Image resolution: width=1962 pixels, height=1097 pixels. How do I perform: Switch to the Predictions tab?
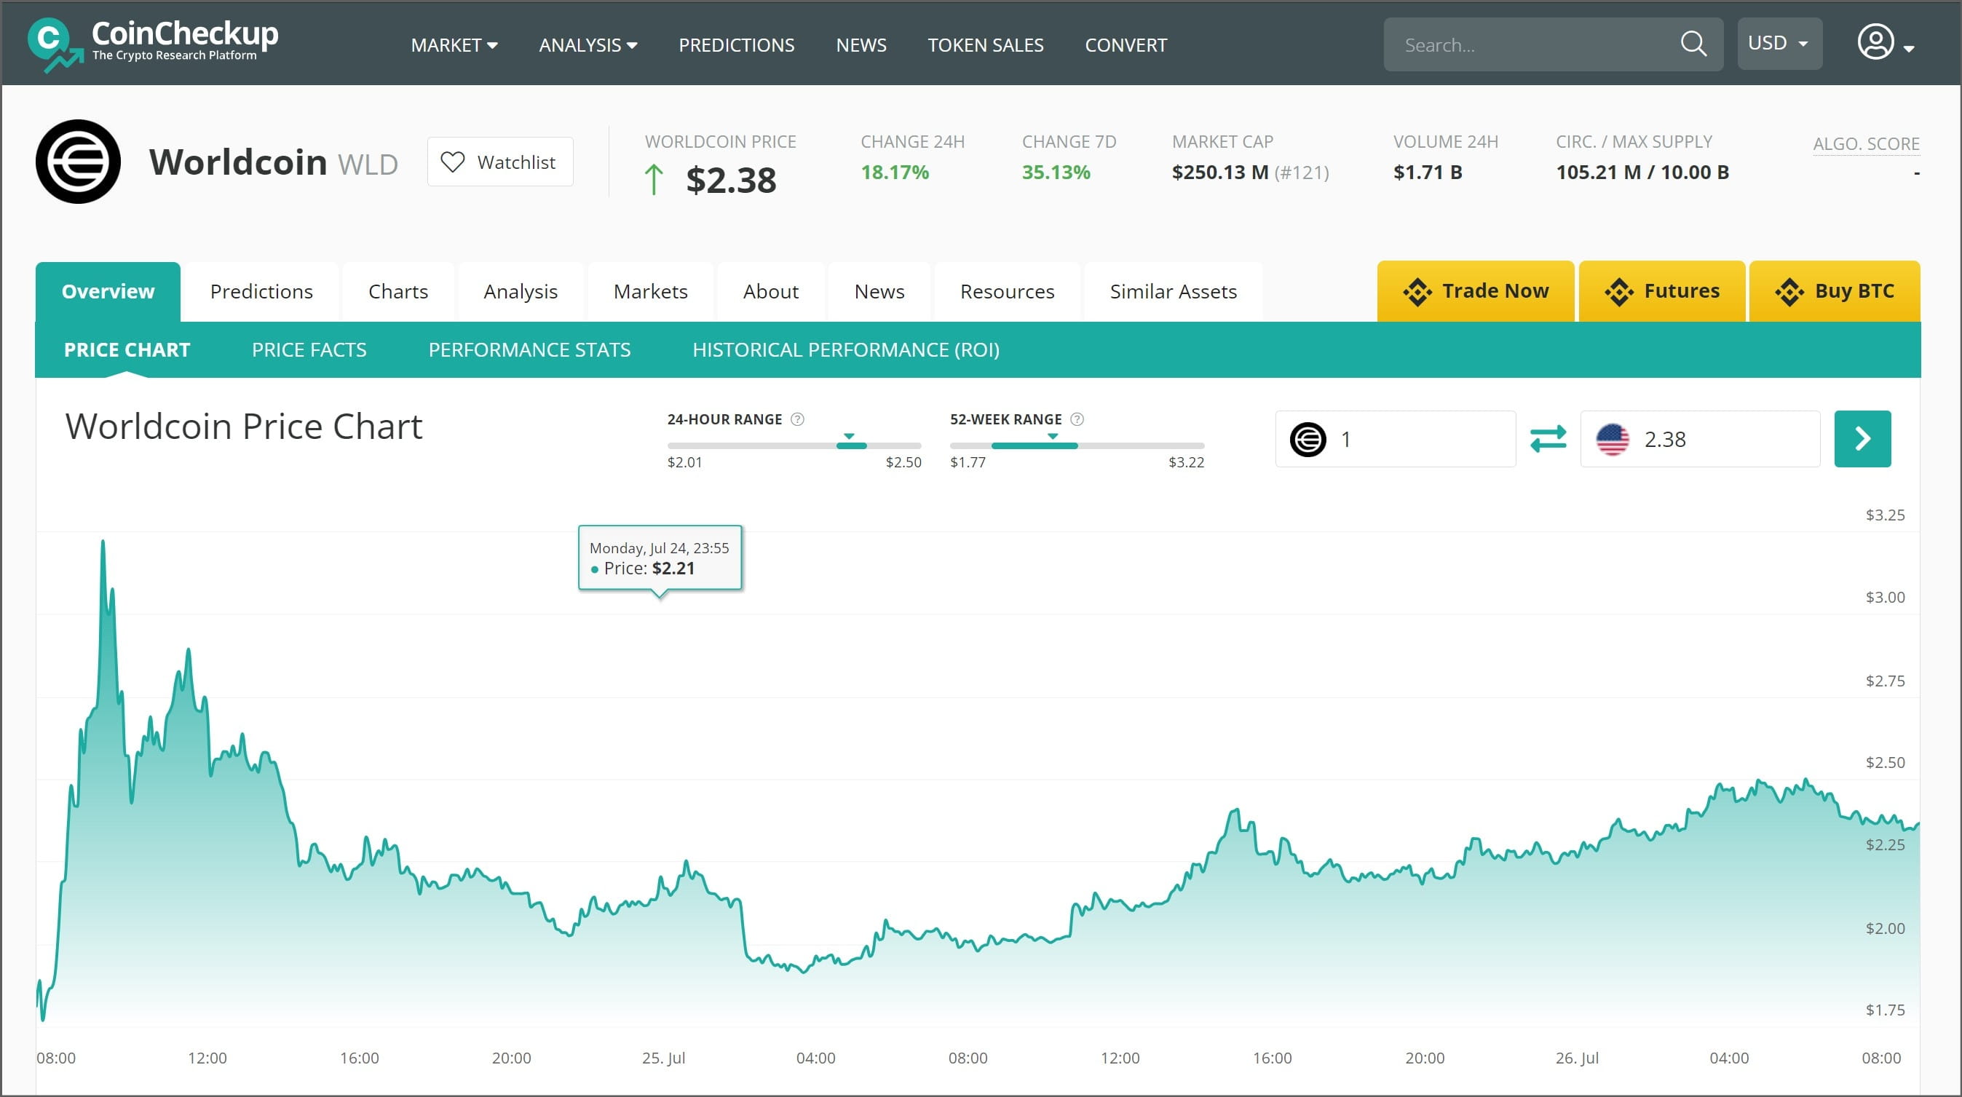[x=261, y=291]
